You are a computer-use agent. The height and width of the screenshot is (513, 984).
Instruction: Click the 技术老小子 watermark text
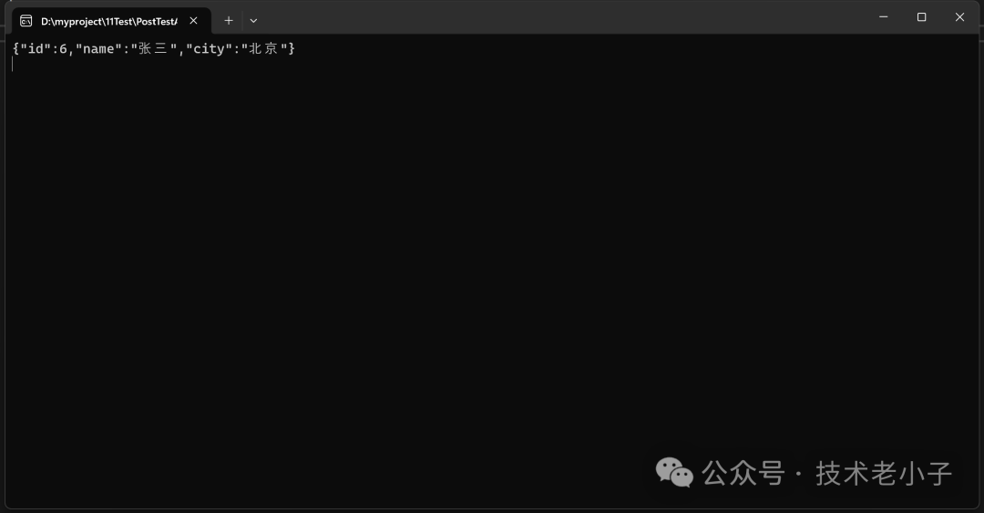[x=884, y=474]
